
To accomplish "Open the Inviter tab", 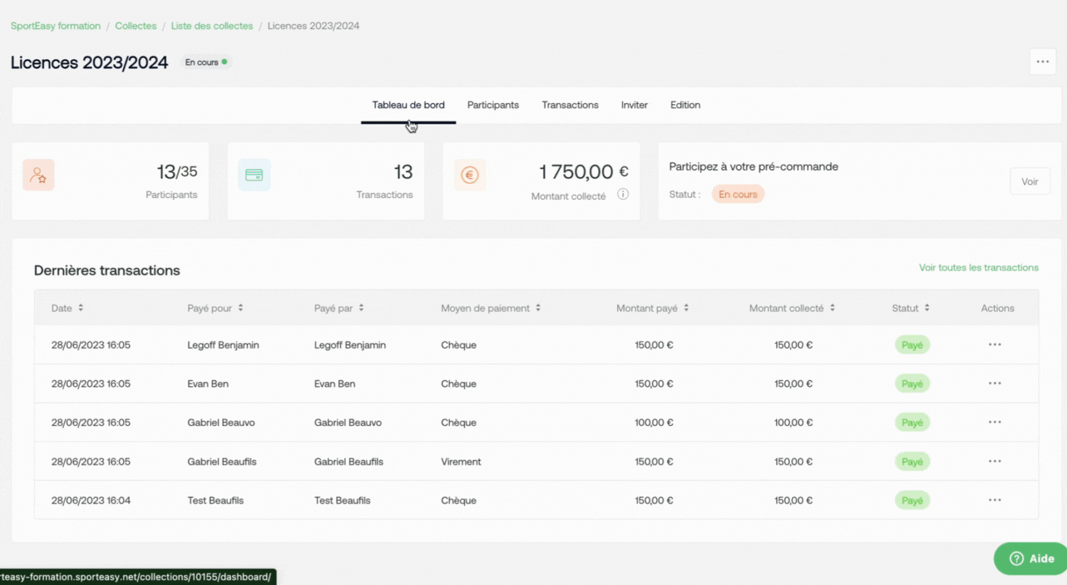I will pos(634,105).
